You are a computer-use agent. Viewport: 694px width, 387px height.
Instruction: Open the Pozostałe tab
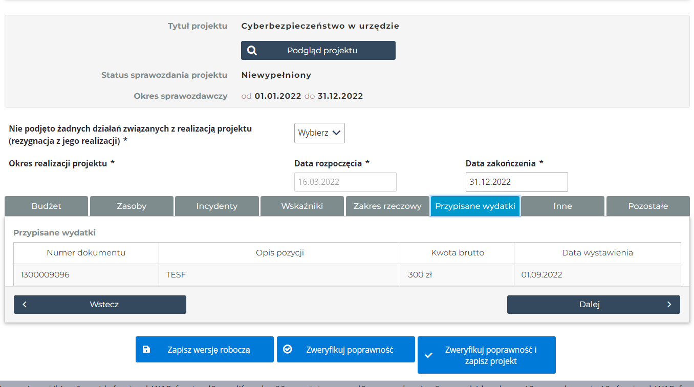pos(648,206)
